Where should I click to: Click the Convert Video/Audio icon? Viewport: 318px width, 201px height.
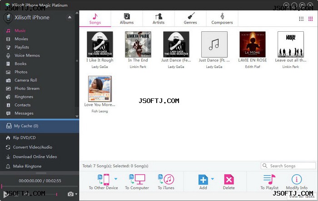point(8,147)
